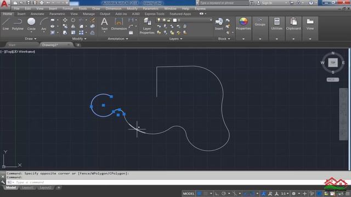Select the Hatch tool in Draw panel

(53, 33)
